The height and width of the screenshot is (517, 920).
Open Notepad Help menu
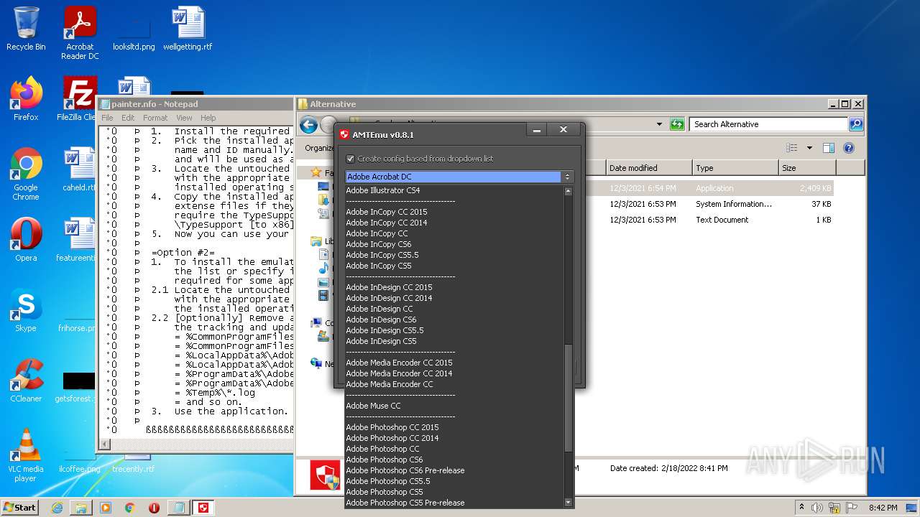pos(208,118)
